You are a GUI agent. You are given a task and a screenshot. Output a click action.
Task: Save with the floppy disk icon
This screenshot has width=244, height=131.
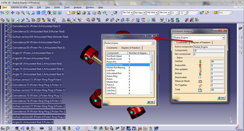click(x=79, y=13)
